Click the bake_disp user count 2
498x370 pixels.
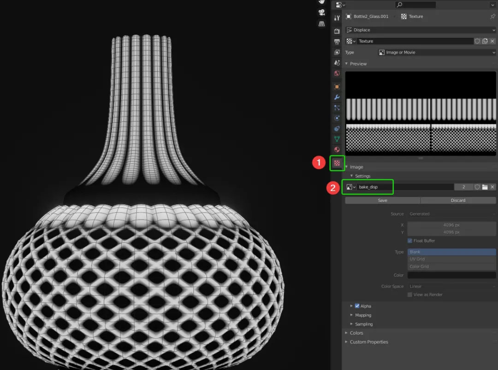click(x=463, y=187)
